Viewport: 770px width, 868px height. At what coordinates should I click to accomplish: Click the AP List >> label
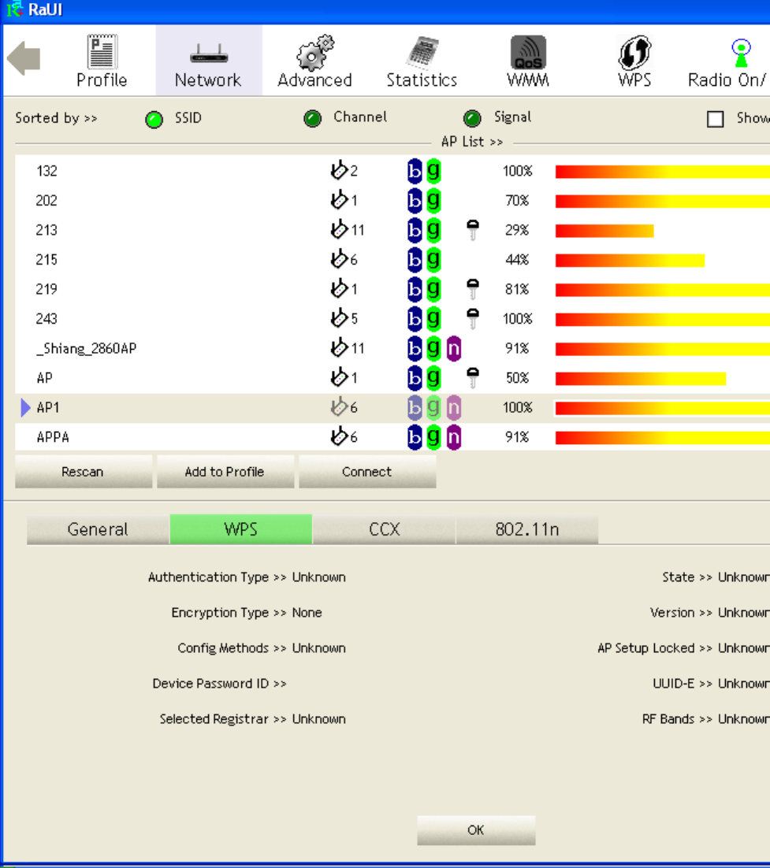(472, 142)
